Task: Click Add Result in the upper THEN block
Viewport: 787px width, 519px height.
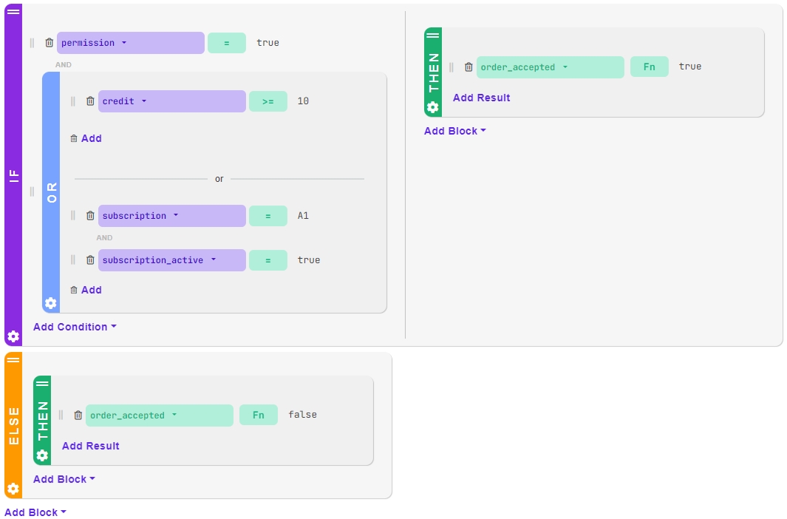Action: [481, 98]
